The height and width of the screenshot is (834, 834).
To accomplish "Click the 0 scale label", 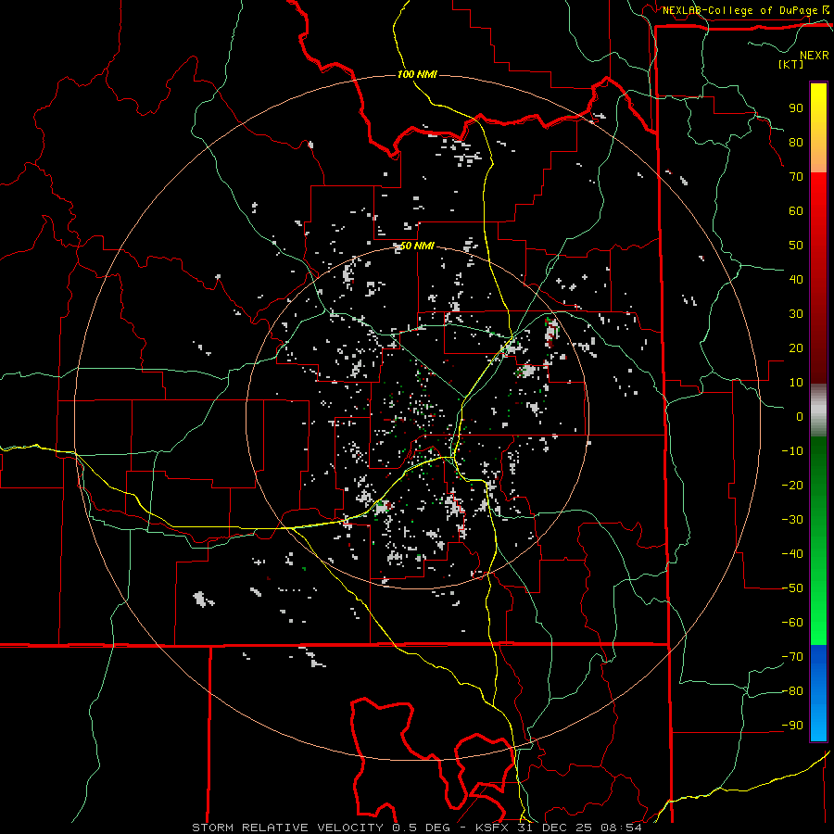I will click(x=800, y=416).
